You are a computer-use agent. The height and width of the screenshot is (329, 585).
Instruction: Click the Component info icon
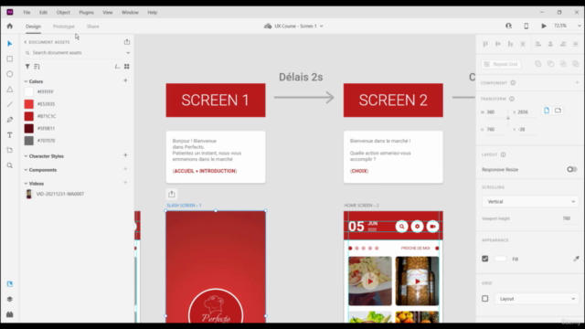pos(513,83)
